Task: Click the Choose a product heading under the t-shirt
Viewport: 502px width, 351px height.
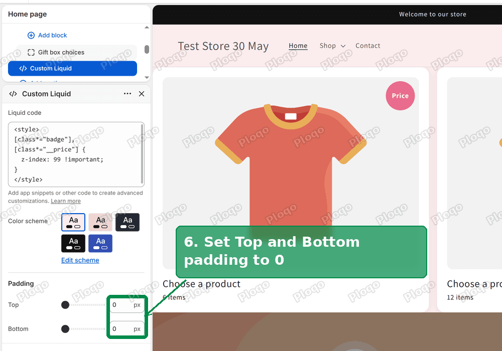Action: pos(201,284)
